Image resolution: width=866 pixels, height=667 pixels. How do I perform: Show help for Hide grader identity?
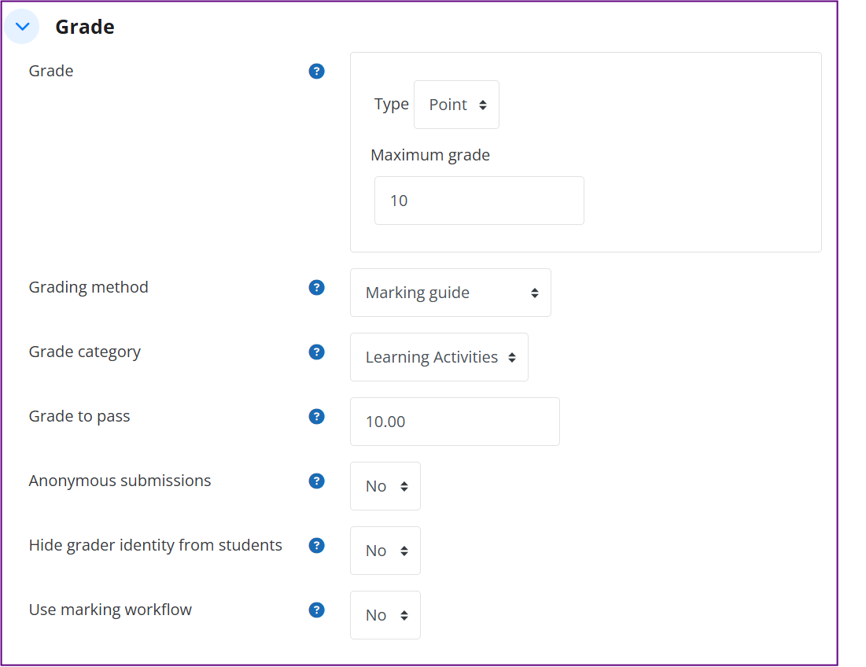click(x=317, y=546)
